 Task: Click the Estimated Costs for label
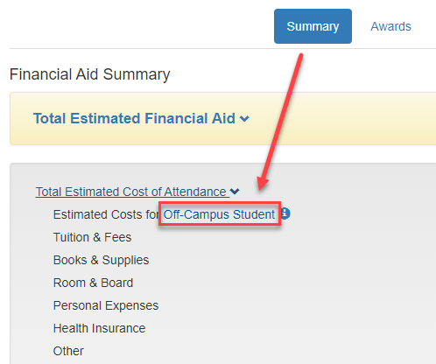click(106, 214)
